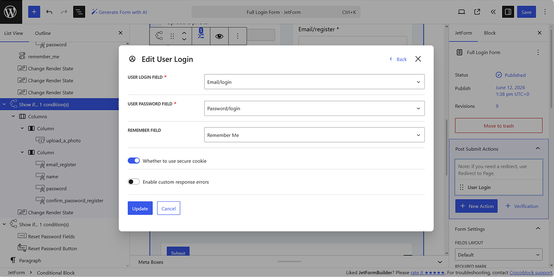554x277 pixels.
Task: Click the rate it stars link
Action: pyautogui.click(x=428, y=272)
